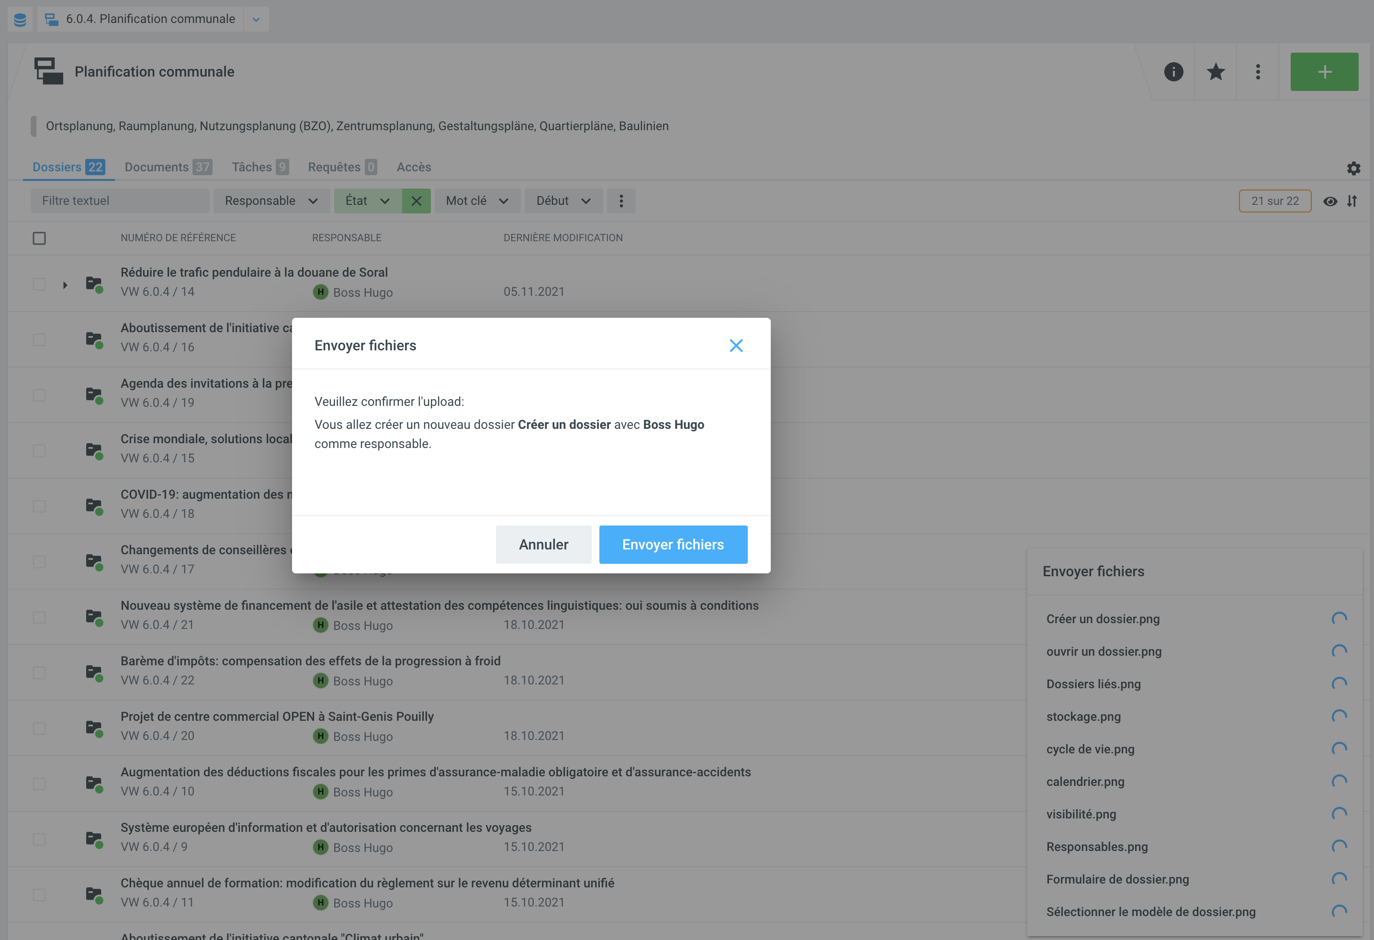Open the three-dot menu in header

point(1258,71)
